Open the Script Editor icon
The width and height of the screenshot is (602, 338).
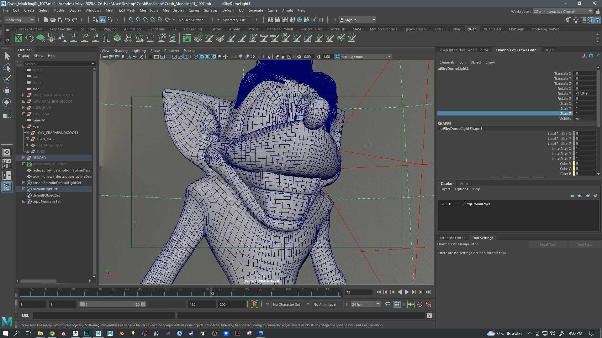[x=429, y=315]
